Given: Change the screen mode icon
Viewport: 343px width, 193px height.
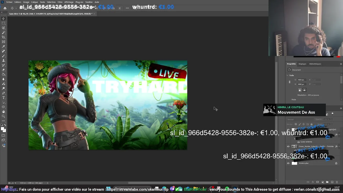Looking at the screenshot, I should pos(3,140).
